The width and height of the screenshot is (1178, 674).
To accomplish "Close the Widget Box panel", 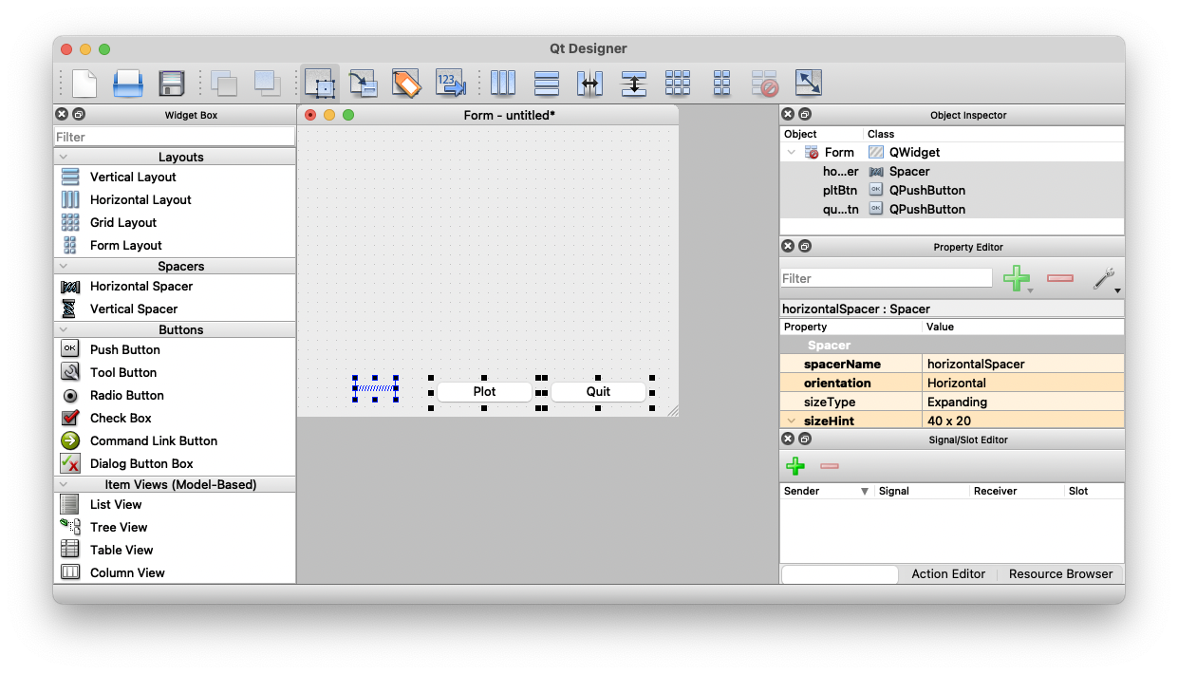I will click(62, 114).
